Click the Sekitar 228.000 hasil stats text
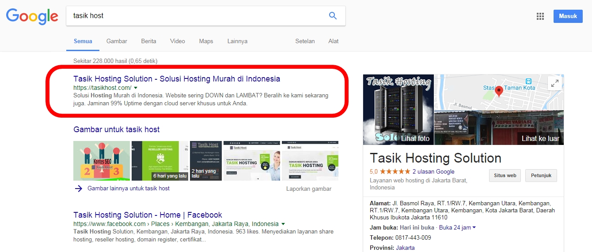The height and width of the screenshot is (252, 592). [x=115, y=61]
